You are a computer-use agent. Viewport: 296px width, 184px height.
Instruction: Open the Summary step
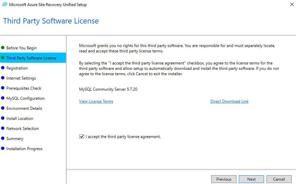(x=15, y=139)
